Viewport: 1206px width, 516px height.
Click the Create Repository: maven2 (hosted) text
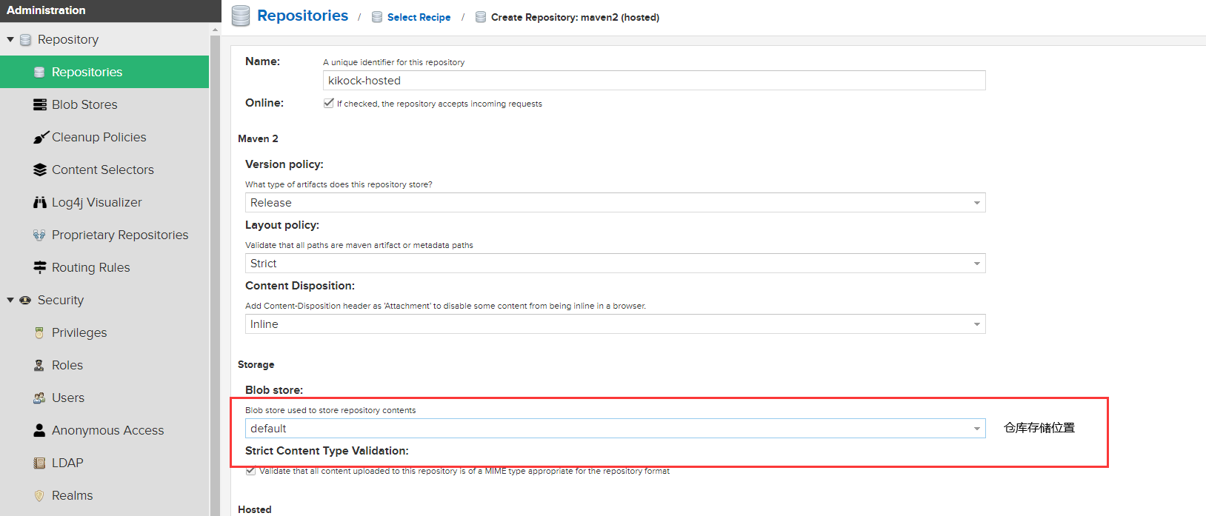click(x=575, y=17)
